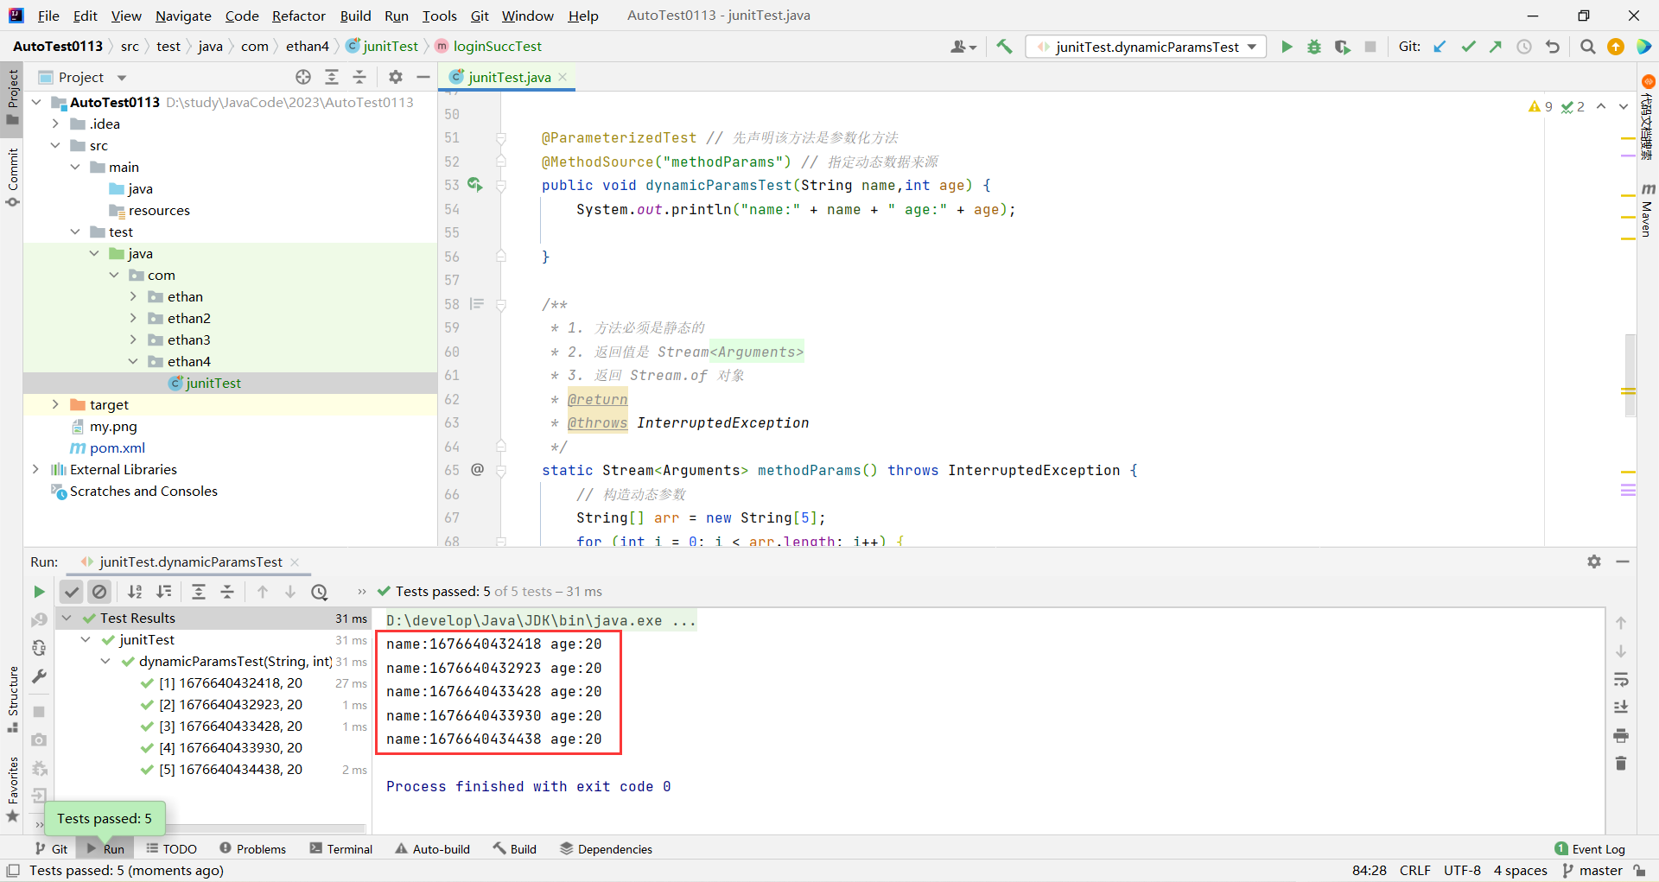Open the Build menu
Viewport: 1659px width, 882px height.
[355, 16]
